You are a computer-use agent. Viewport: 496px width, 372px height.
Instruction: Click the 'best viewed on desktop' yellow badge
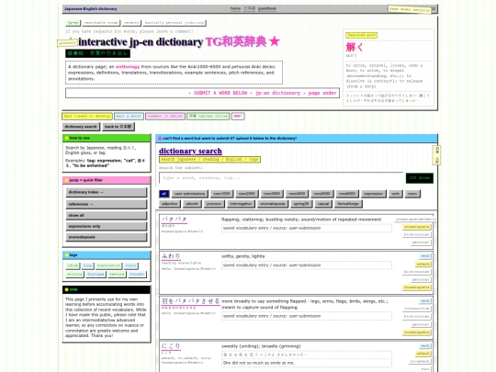[87, 116]
